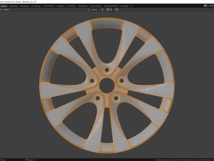214x161 pixels.
Task: Switch to the Shading workspace tab
Action: click(x=61, y=6)
